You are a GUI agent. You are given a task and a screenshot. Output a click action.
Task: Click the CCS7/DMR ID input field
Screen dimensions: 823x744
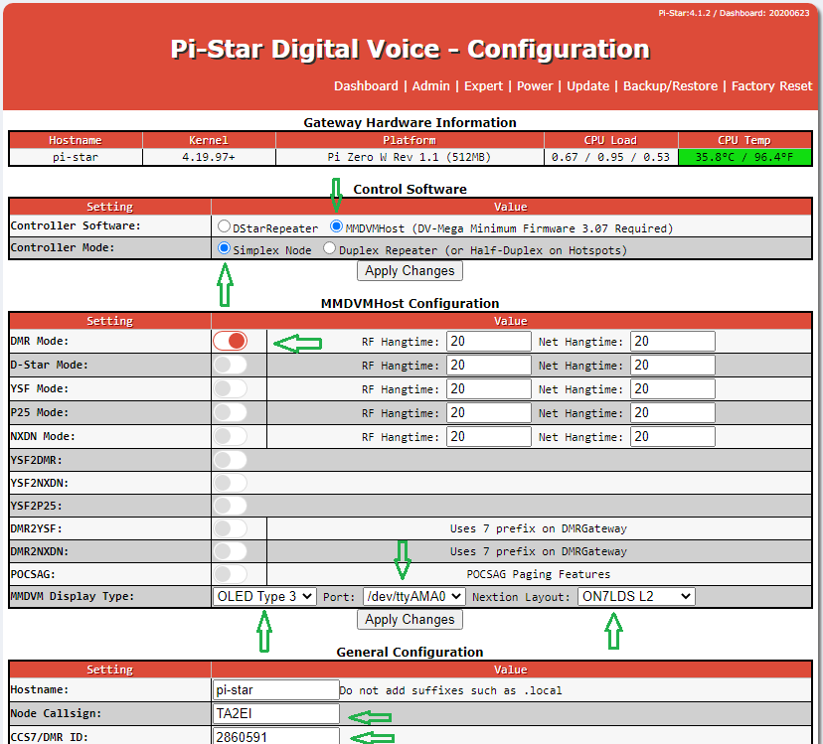tap(276, 736)
